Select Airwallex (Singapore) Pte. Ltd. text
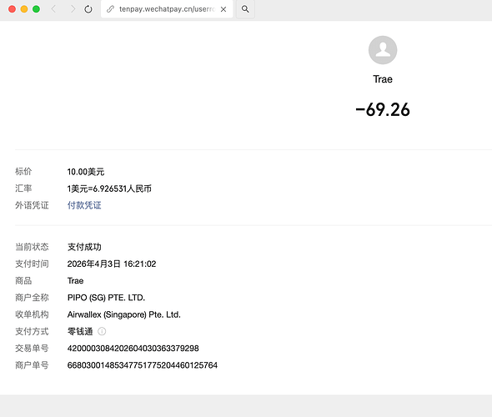The image size is (492, 417). (124, 314)
